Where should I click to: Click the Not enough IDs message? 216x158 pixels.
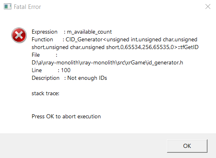[87, 78]
